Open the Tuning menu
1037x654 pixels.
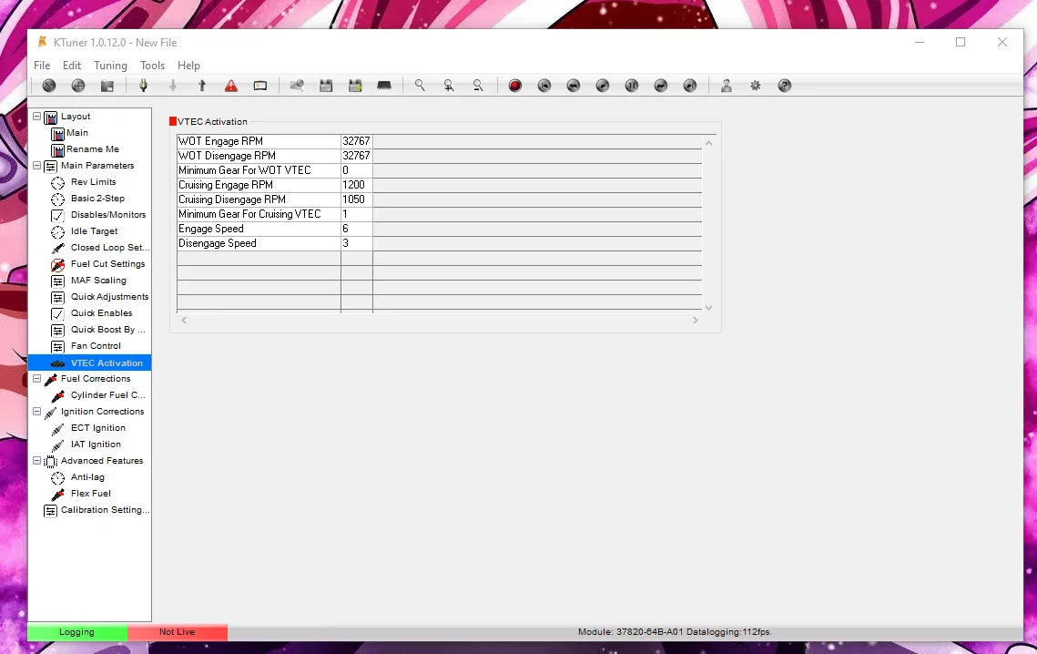(110, 66)
